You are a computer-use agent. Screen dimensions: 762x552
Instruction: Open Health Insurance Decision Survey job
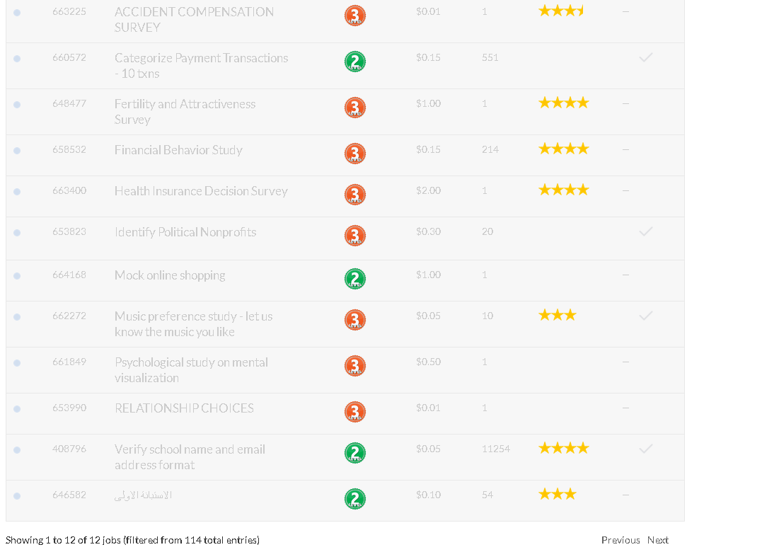[201, 191]
